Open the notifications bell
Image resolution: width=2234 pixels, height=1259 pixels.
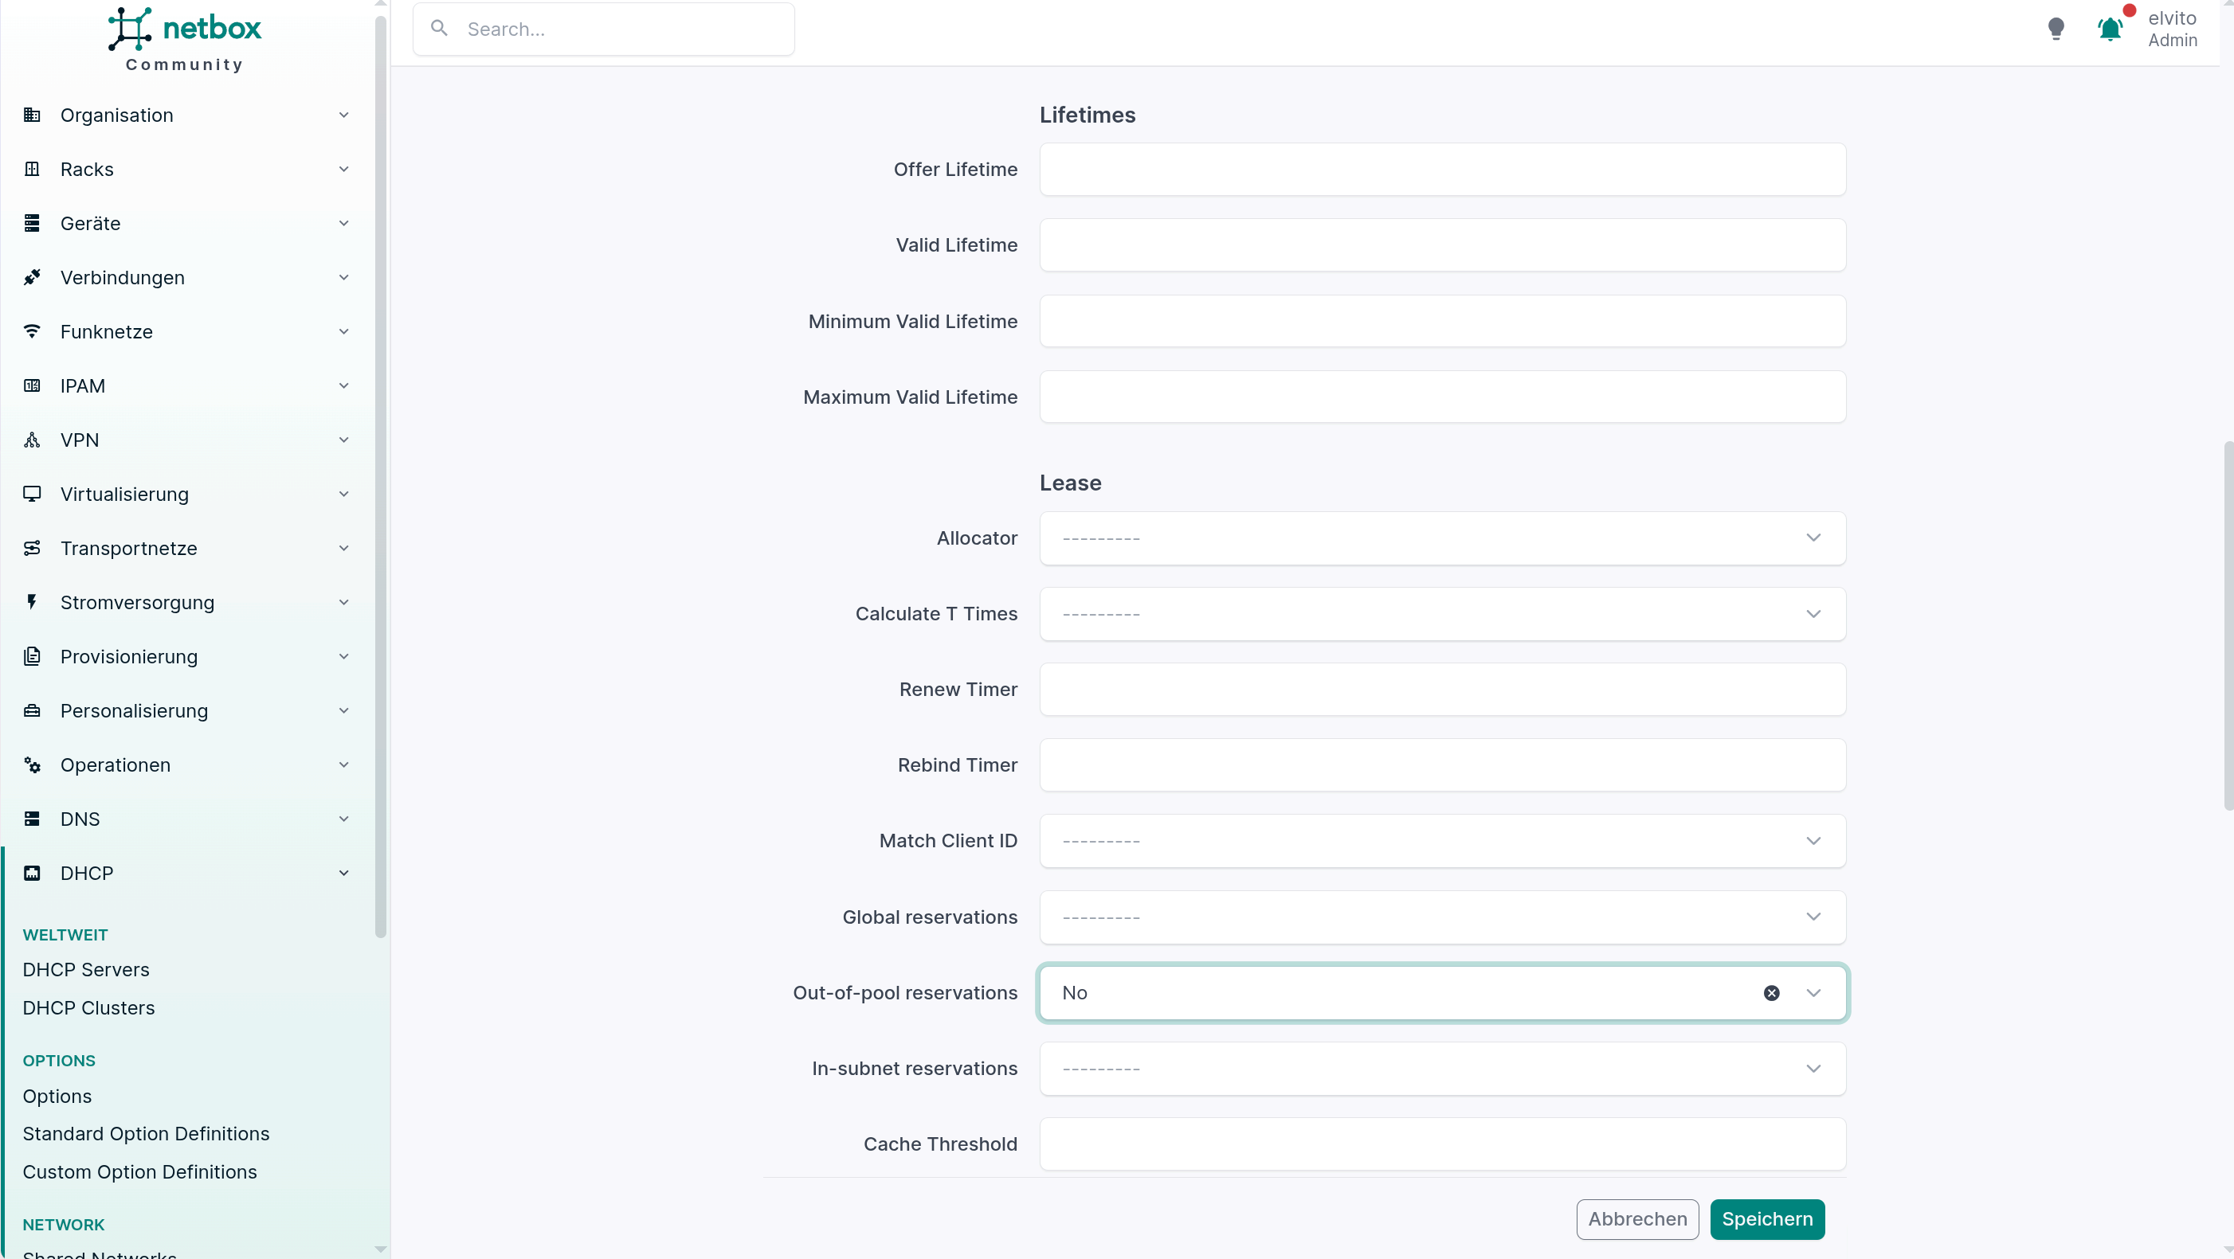point(2110,29)
